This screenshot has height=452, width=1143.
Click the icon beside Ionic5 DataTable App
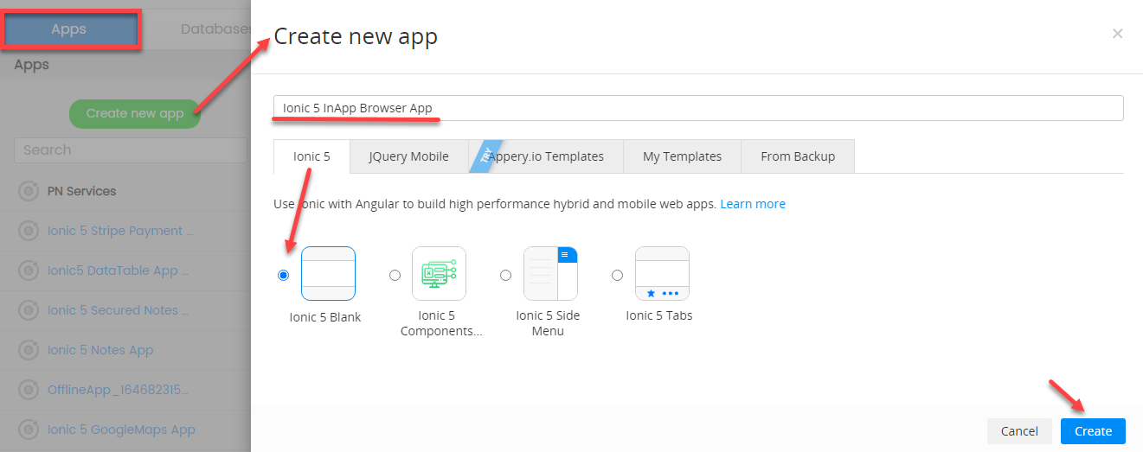click(x=29, y=271)
